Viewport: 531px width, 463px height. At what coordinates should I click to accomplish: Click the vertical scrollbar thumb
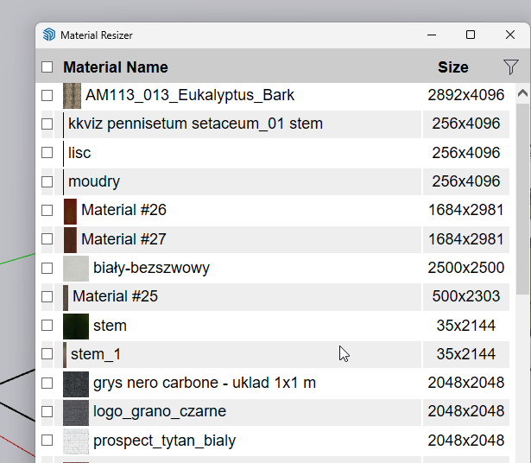523,200
